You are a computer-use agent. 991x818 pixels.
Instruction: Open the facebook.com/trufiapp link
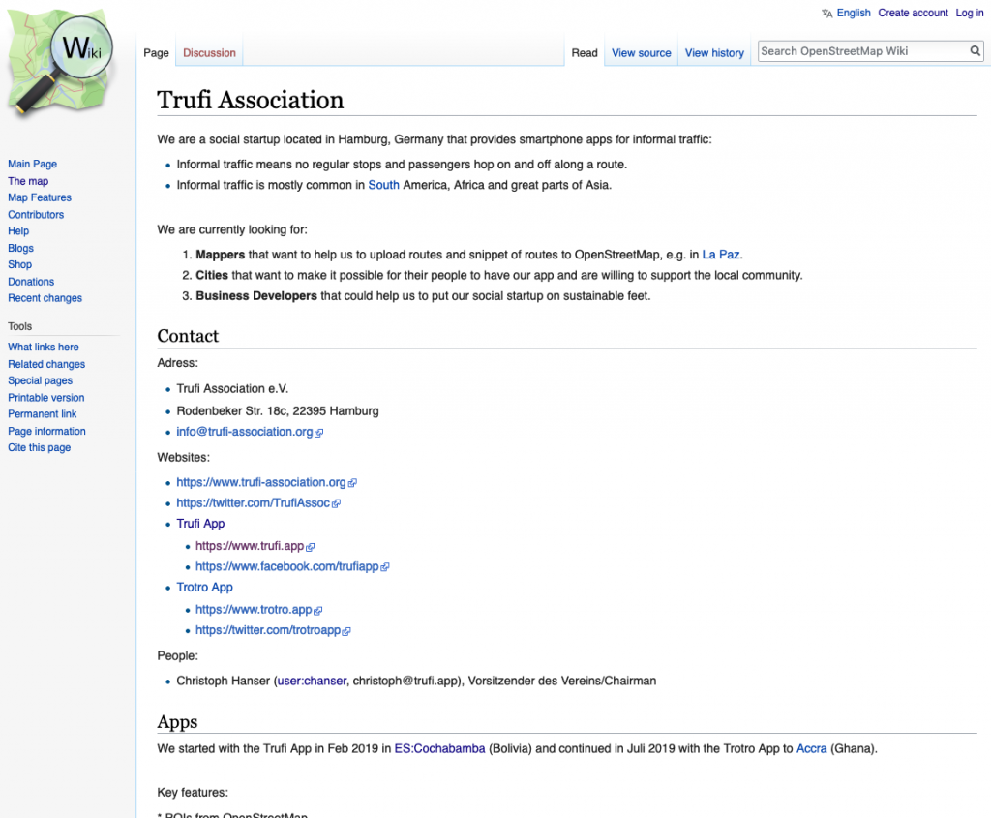click(292, 566)
